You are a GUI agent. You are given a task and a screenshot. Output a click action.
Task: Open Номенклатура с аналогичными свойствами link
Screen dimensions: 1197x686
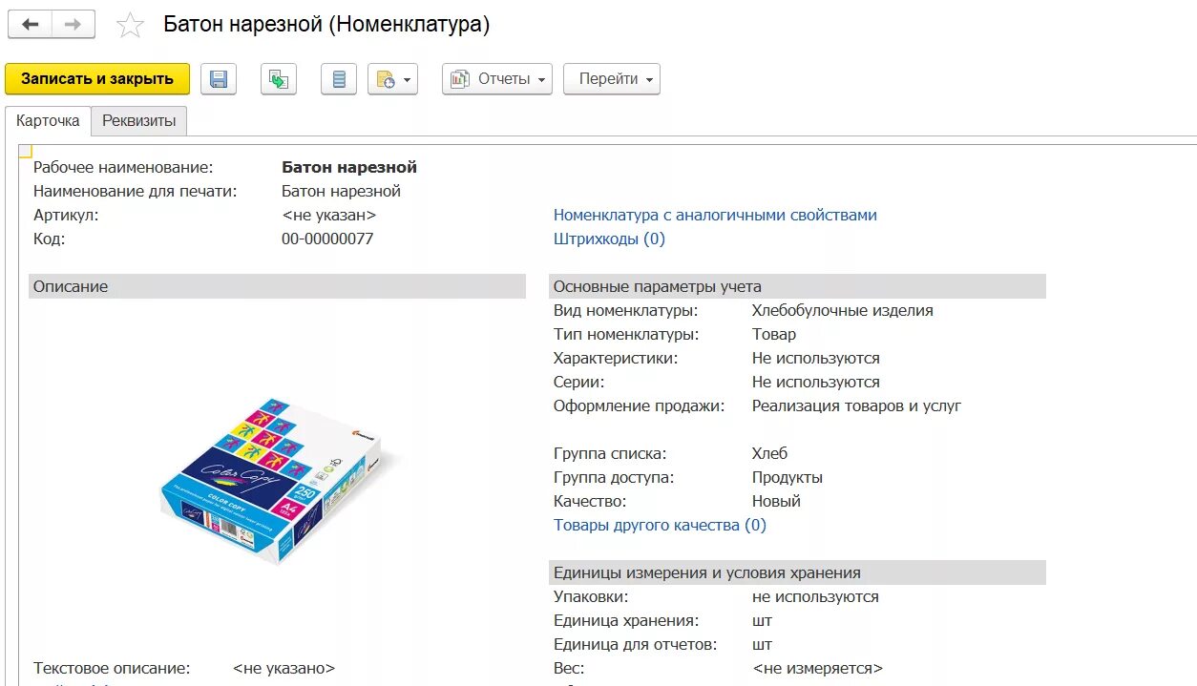coord(715,215)
